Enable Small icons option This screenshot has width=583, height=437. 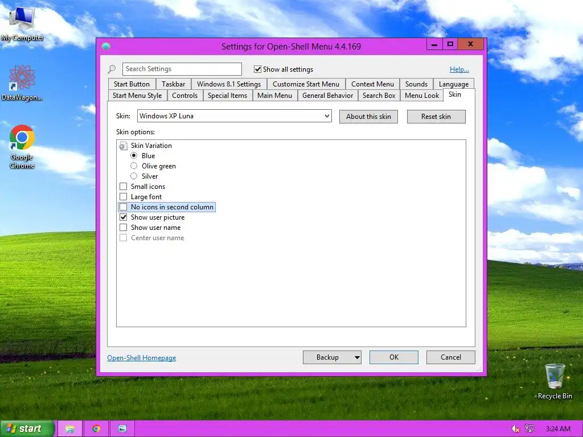pyautogui.click(x=123, y=187)
